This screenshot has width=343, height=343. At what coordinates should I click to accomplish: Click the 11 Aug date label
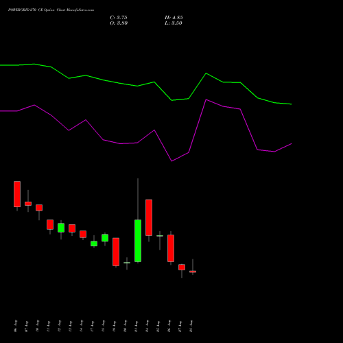point(49,326)
